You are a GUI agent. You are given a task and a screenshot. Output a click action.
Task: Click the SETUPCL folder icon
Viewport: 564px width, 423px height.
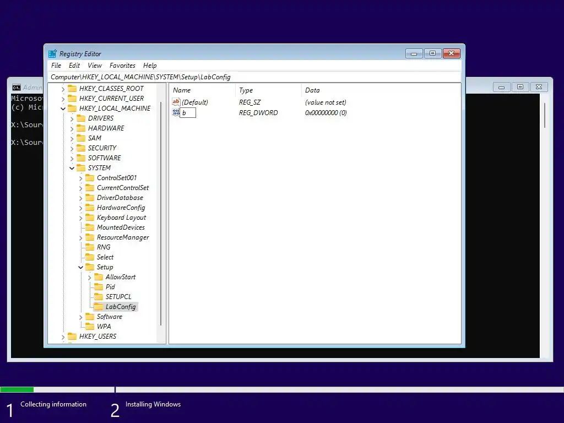[99, 297]
